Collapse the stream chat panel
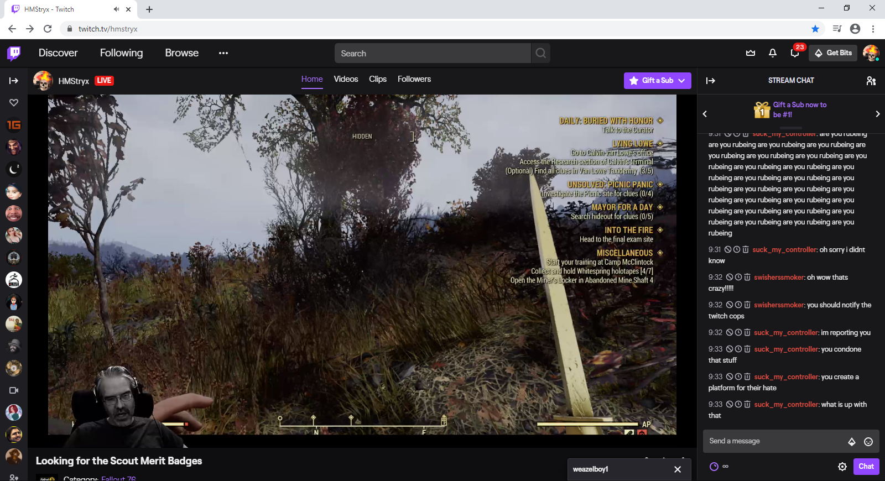Screen dimensions: 885x481 click(x=711, y=81)
